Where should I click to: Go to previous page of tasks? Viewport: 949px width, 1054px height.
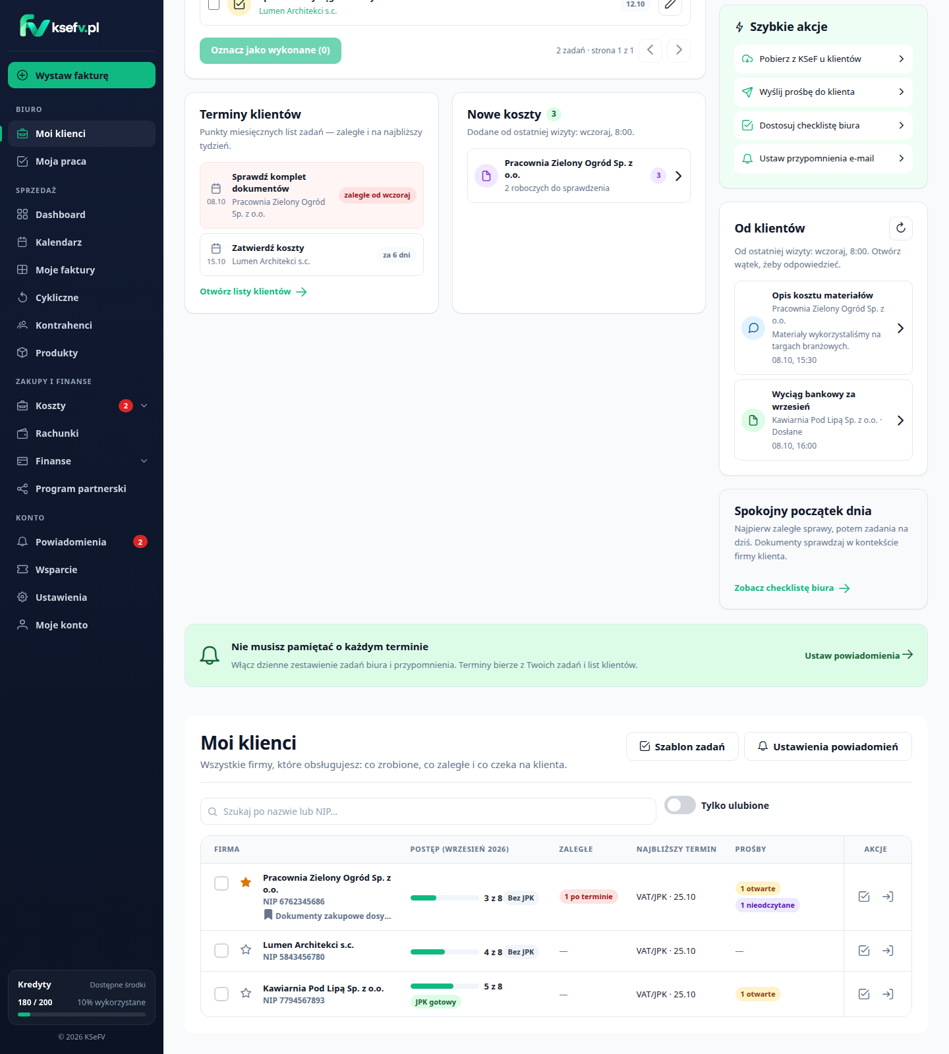point(650,50)
